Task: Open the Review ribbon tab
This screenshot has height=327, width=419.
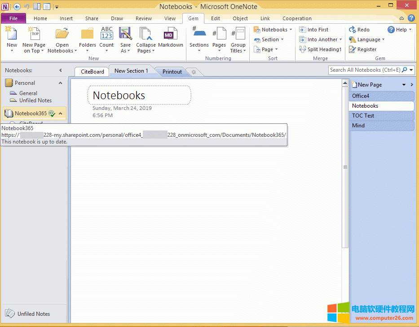Action: 143,18
